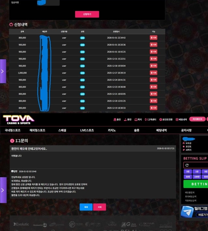Viewport: 208px width, 231px height.
Task: Select the LIVE스포츠 menu item
Action: (x=87, y=130)
